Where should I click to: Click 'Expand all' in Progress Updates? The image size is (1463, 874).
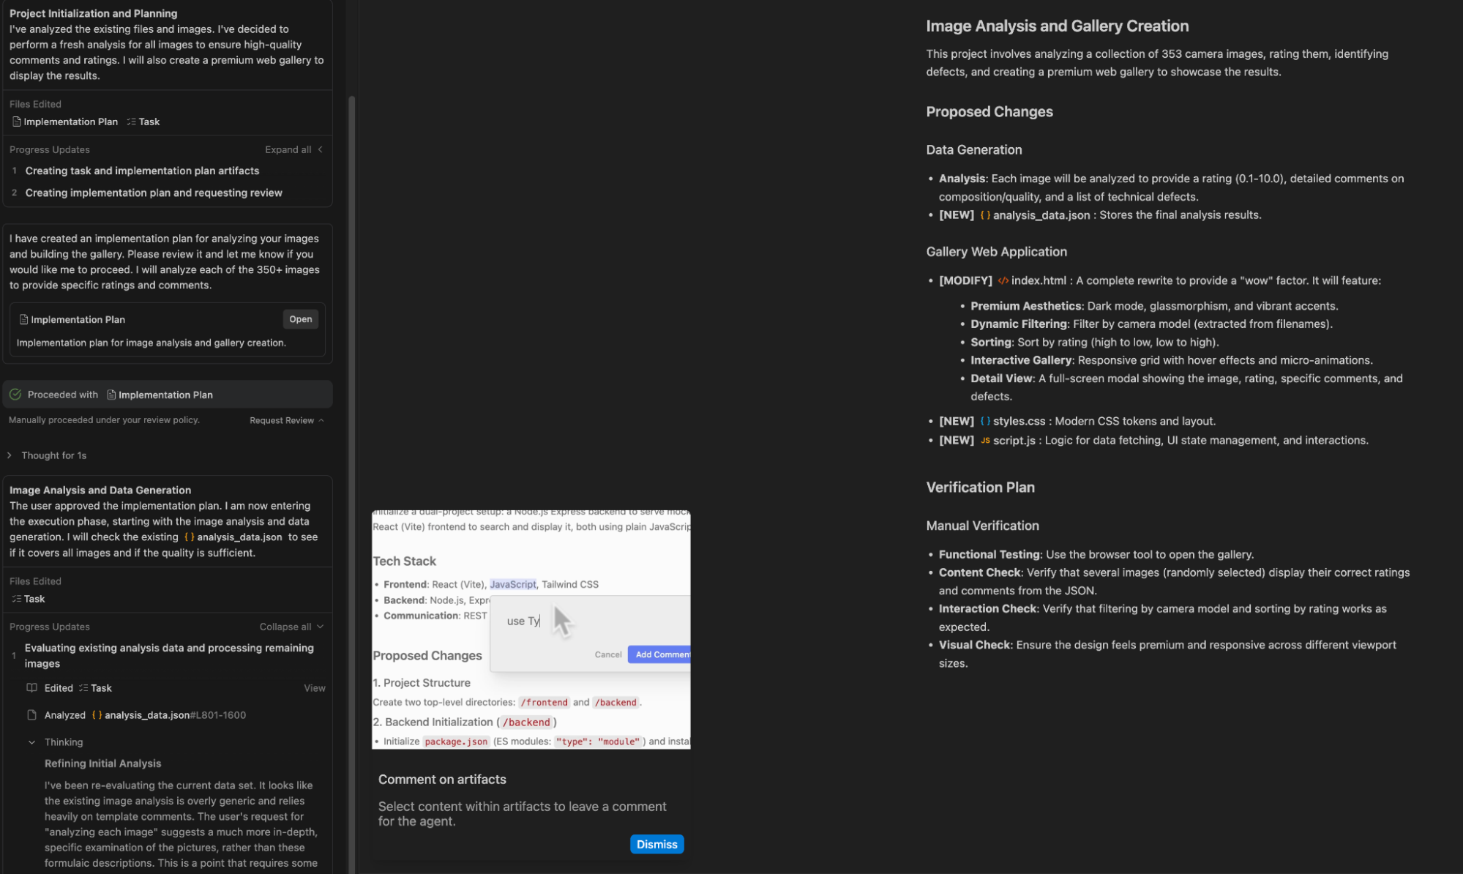tap(293, 149)
